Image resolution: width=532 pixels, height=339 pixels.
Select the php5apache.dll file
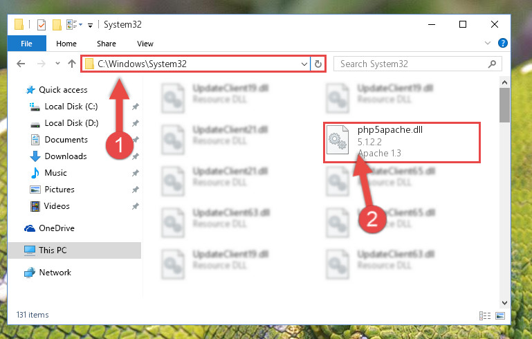[401, 143]
